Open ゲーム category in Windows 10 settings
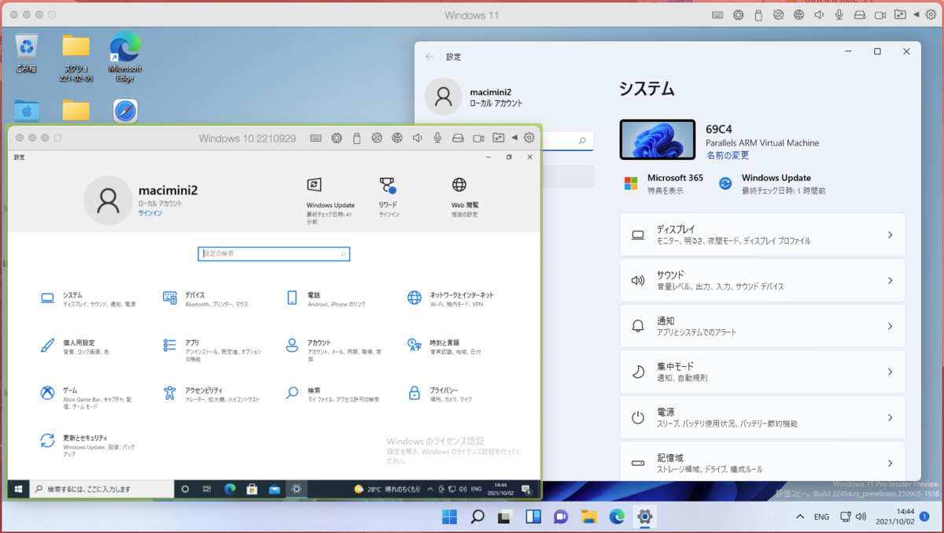Image resolution: width=944 pixels, height=533 pixels. [x=87, y=398]
